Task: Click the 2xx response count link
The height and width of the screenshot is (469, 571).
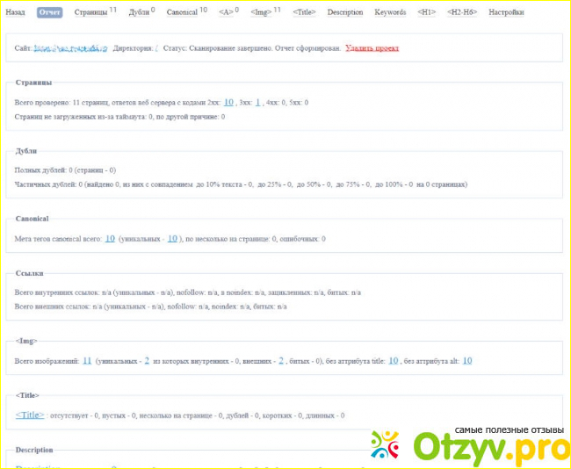Action: click(x=228, y=103)
